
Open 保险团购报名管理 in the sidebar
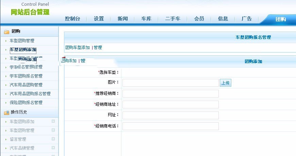(x=26, y=103)
